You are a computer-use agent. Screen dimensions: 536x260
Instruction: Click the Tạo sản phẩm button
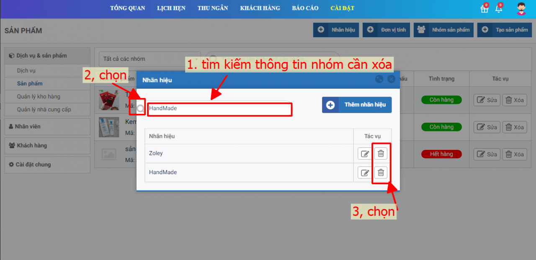[x=505, y=30]
